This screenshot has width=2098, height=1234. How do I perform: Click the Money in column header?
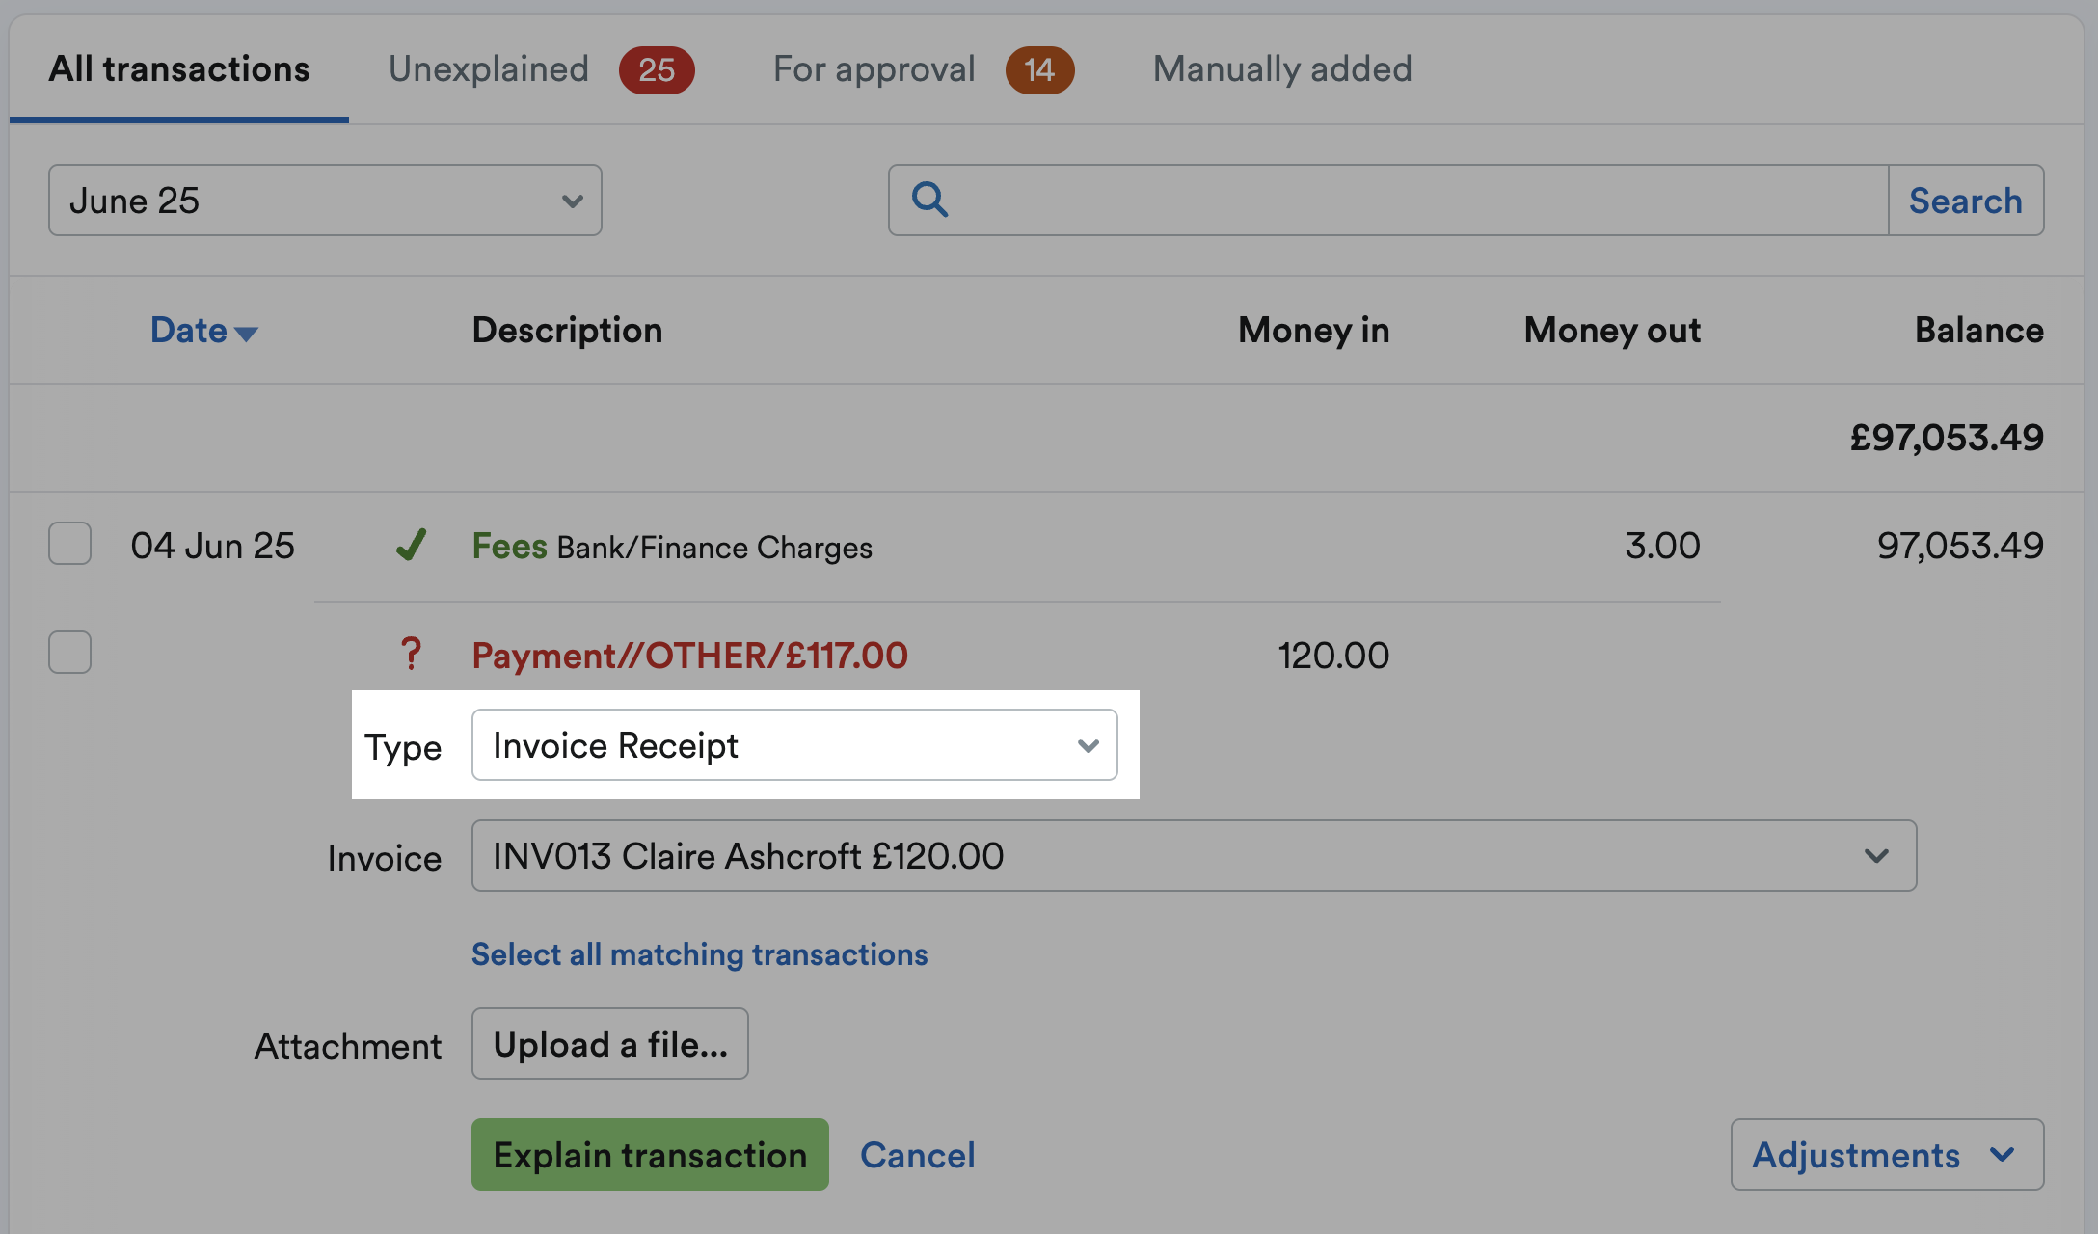point(1313,331)
